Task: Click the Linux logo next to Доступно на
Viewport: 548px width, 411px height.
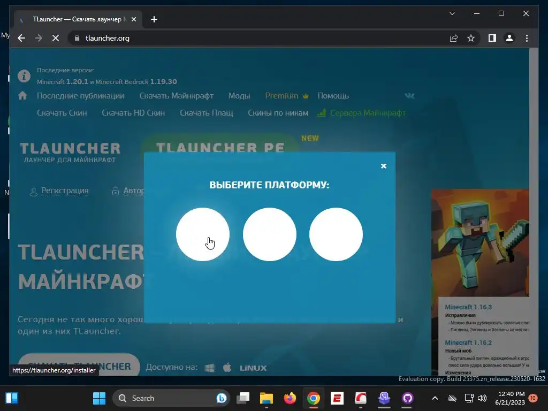Action: pos(253,368)
